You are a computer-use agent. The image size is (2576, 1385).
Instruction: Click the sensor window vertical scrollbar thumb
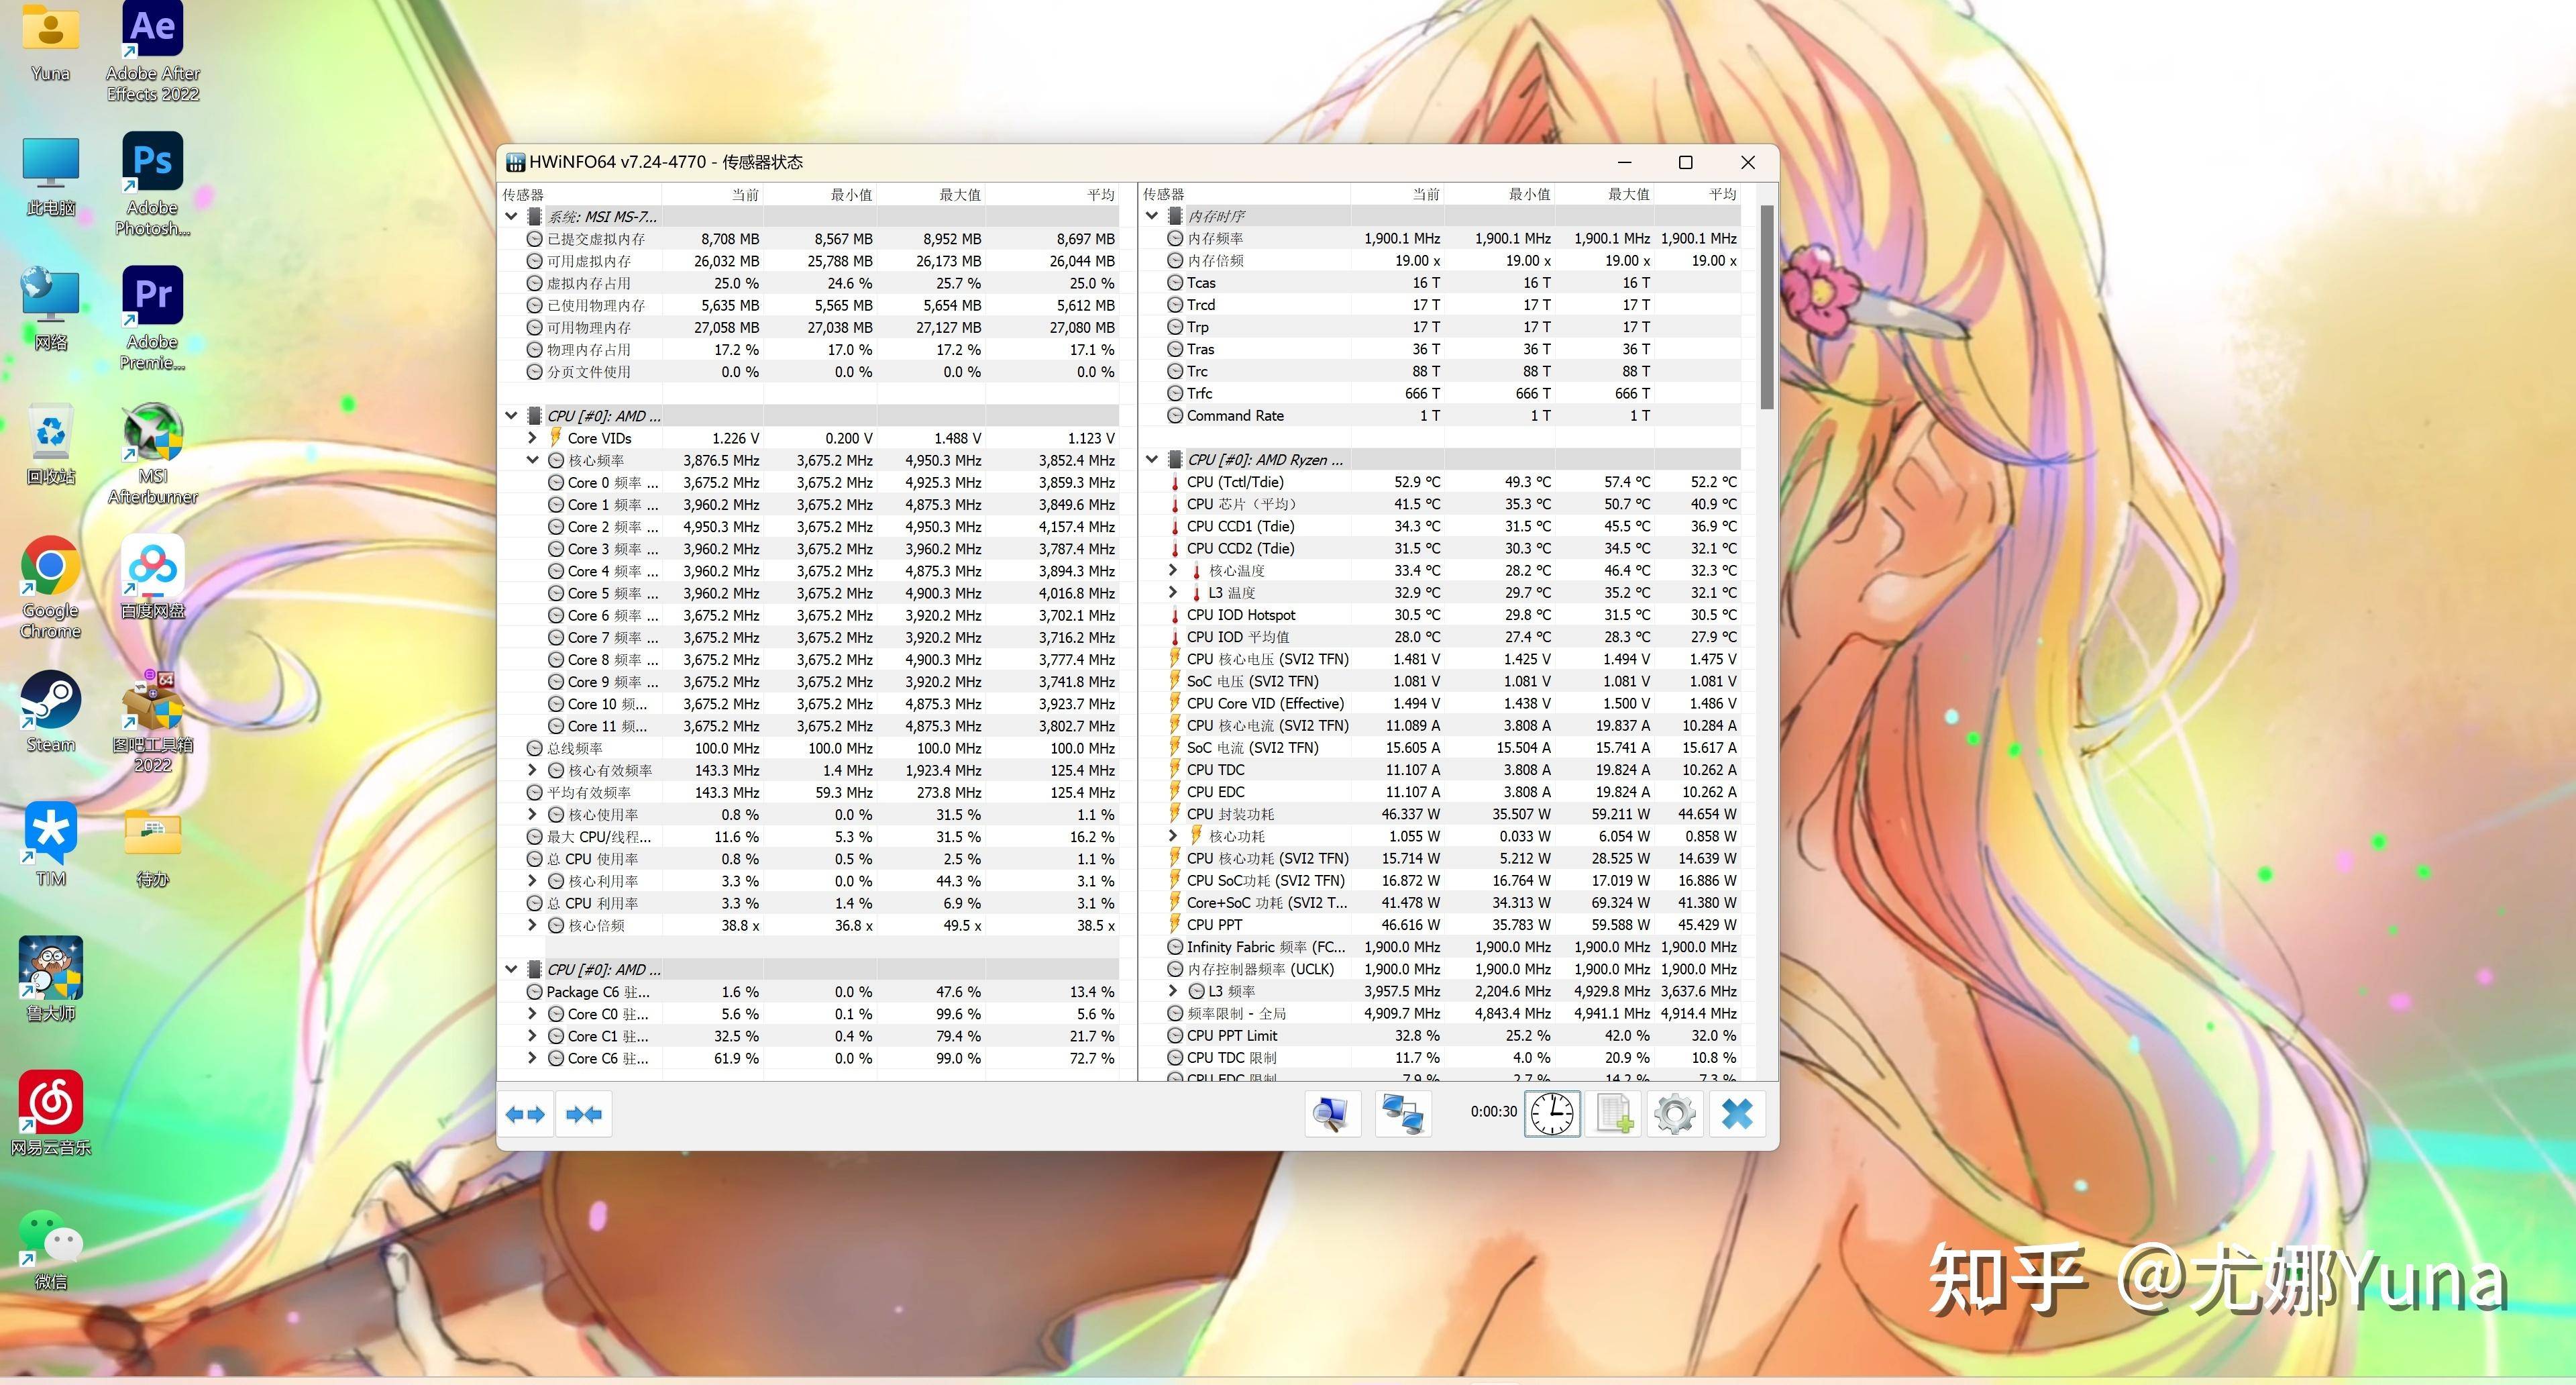click(x=1767, y=307)
